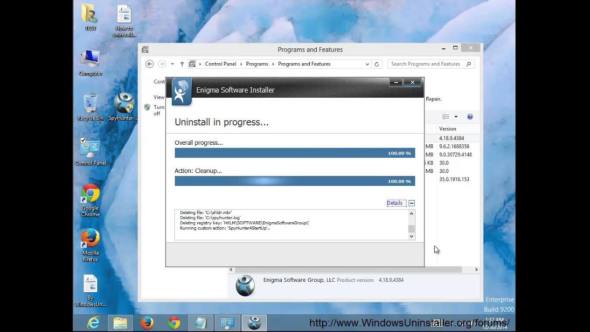Expand the address bar history dropdown
The height and width of the screenshot is (332, 590).
367,64
